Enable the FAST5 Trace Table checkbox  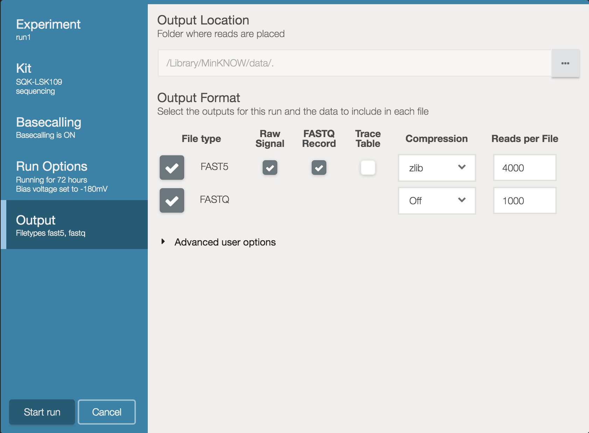pos(368,168)
